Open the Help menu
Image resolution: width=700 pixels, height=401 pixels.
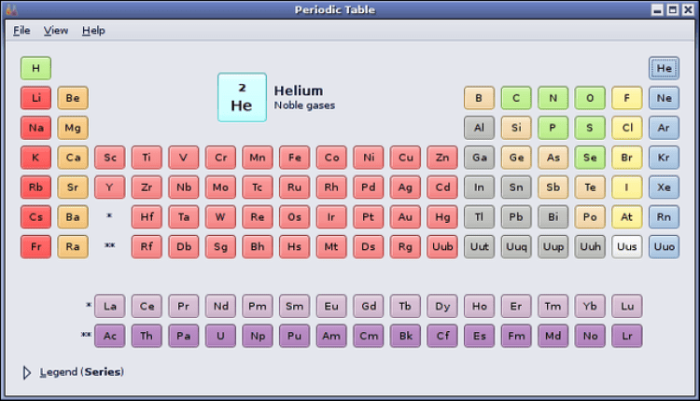click(93, 31)
